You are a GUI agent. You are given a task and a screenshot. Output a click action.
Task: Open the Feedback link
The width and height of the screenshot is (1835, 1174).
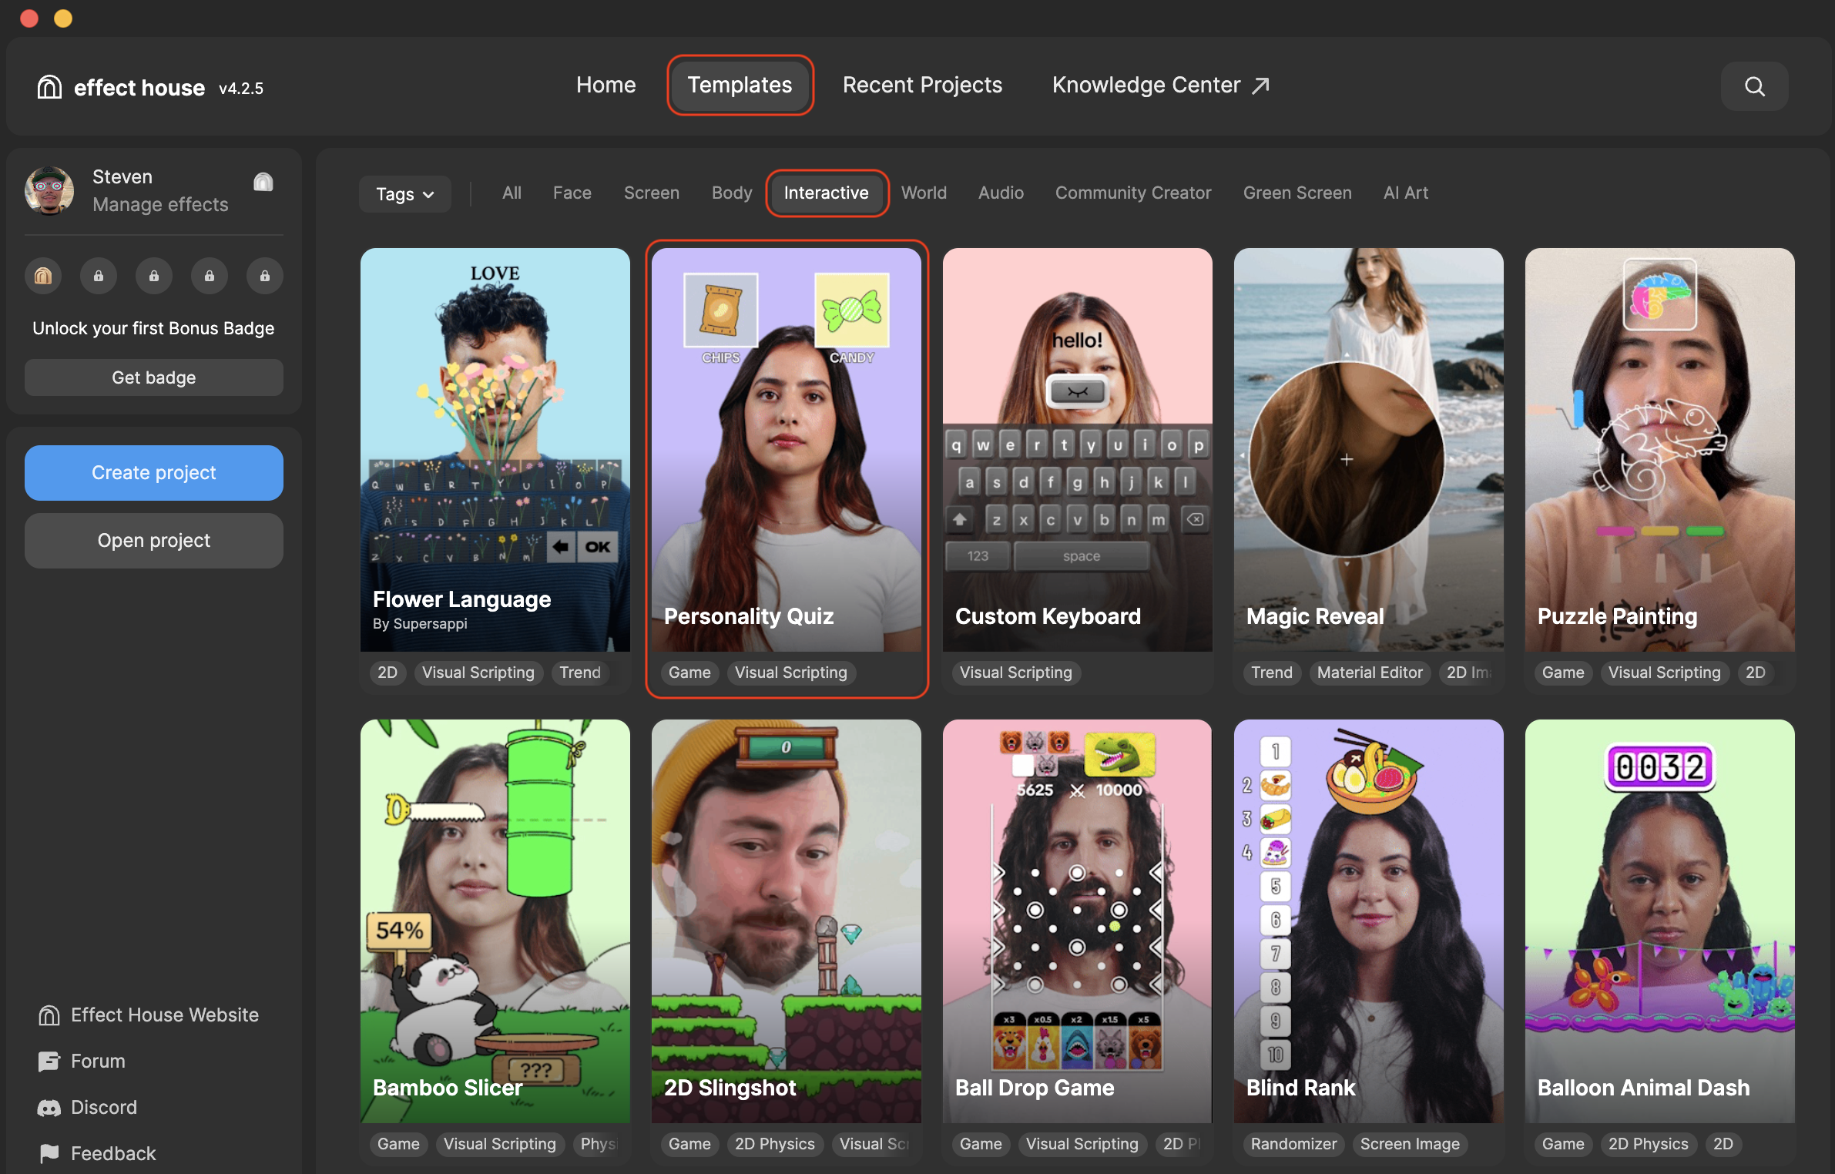click(x=113, y=1154)
